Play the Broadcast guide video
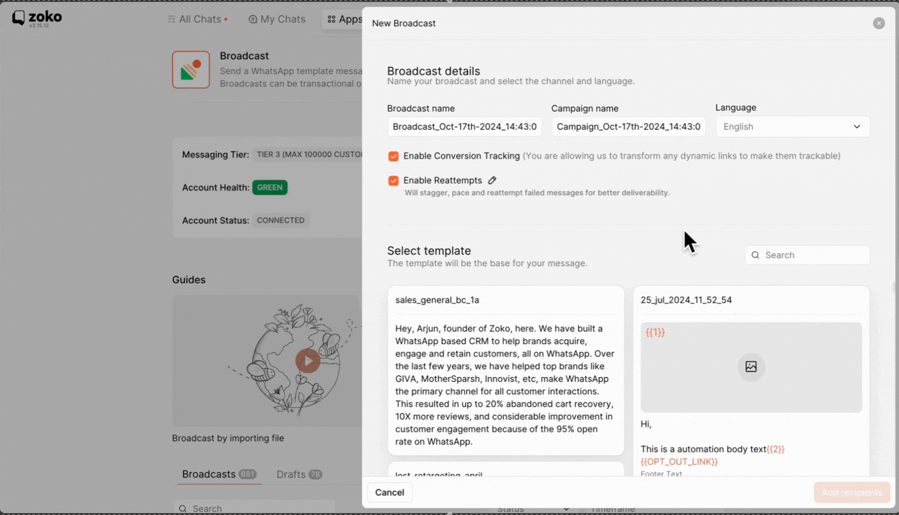Image resolution: width=899 pixels, height=515 pixels. [307, 361]
